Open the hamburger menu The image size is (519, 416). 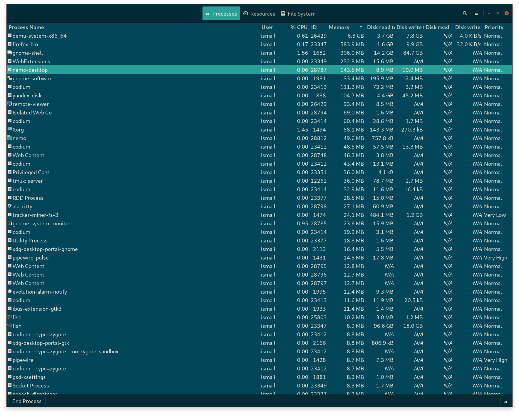click(x=477, y=13)
